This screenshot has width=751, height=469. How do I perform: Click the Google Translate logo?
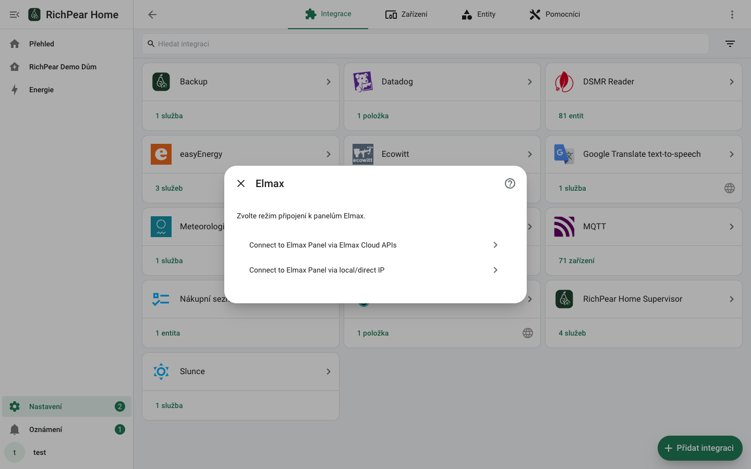coord(564,154)
